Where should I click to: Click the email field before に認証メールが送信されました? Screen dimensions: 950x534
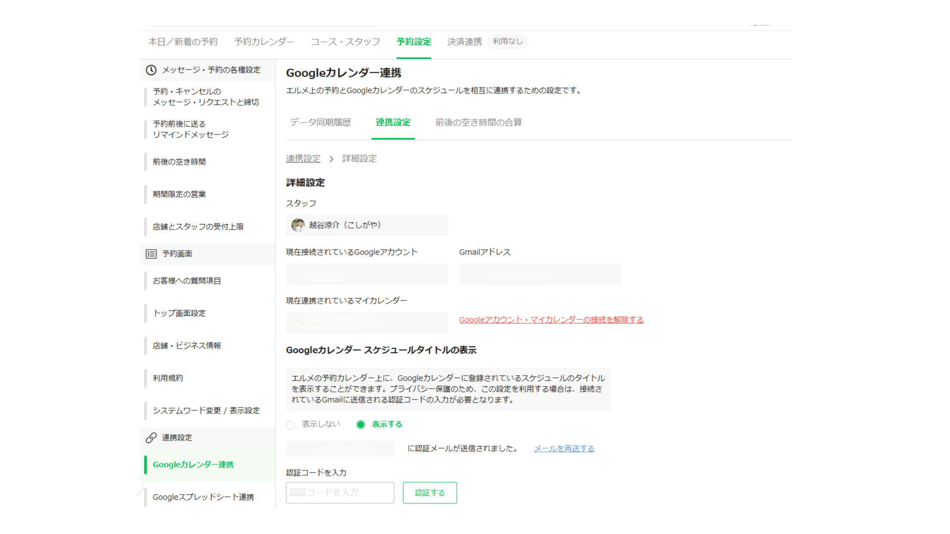point(340,448)
